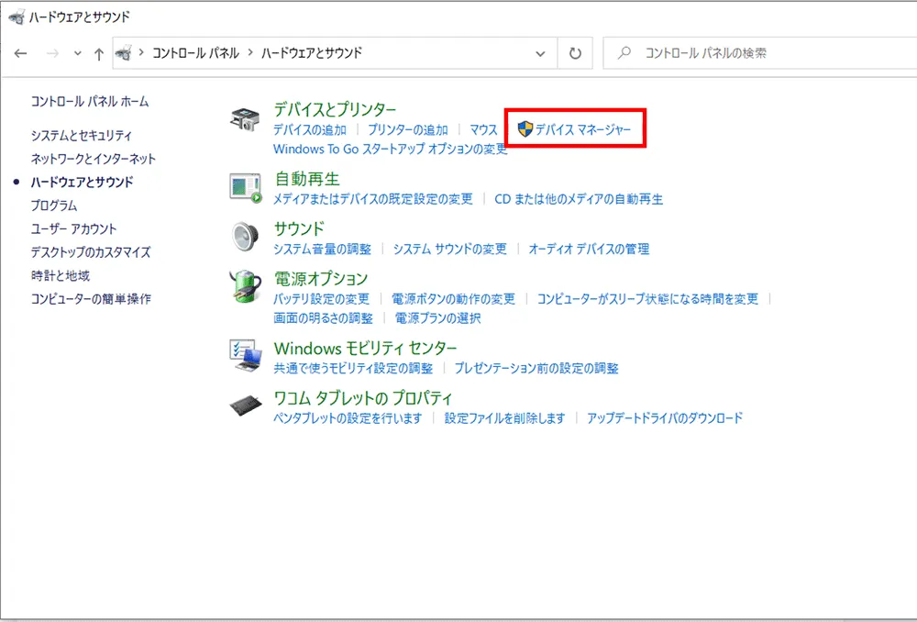This screenshot has height=622, width=917.
Task: Click 電源ボタンの動作の変更 link
Action: [453, 298]
